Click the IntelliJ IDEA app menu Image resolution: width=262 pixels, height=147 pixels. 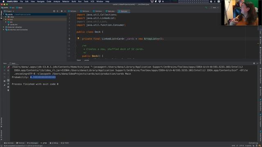(x=12, y=2)
